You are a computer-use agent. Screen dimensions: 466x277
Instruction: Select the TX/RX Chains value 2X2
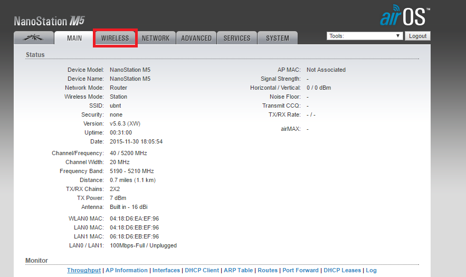point(115,189)
